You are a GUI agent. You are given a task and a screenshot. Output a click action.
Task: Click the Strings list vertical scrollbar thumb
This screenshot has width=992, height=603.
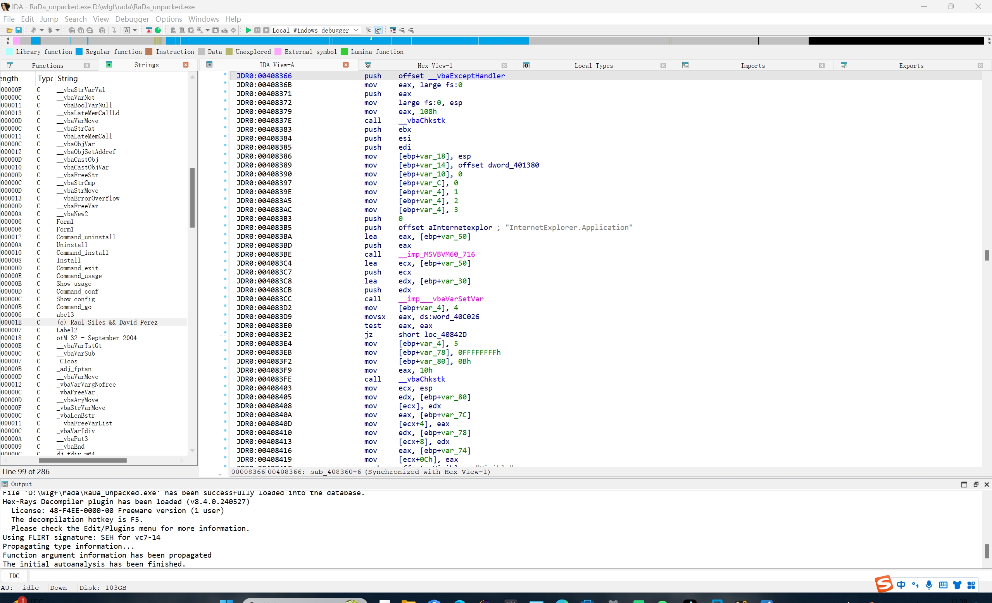(x=192, y=197)
